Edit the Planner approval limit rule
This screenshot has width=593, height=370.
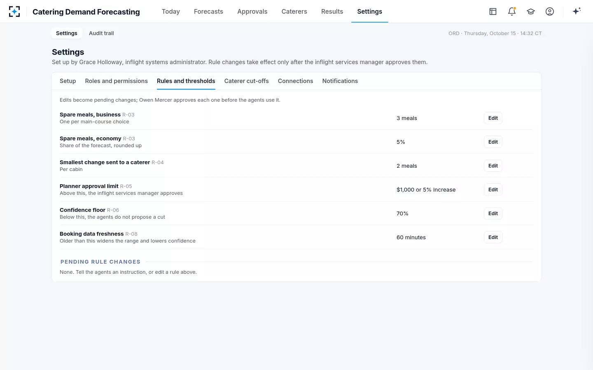pyautogui.click(x=493, y=190)
